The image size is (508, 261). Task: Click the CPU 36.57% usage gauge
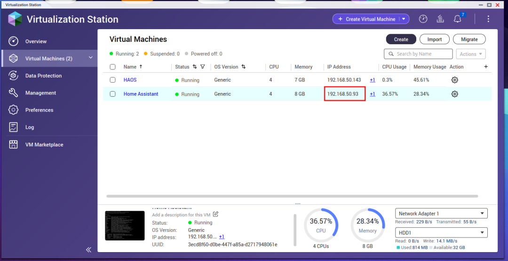321,225
